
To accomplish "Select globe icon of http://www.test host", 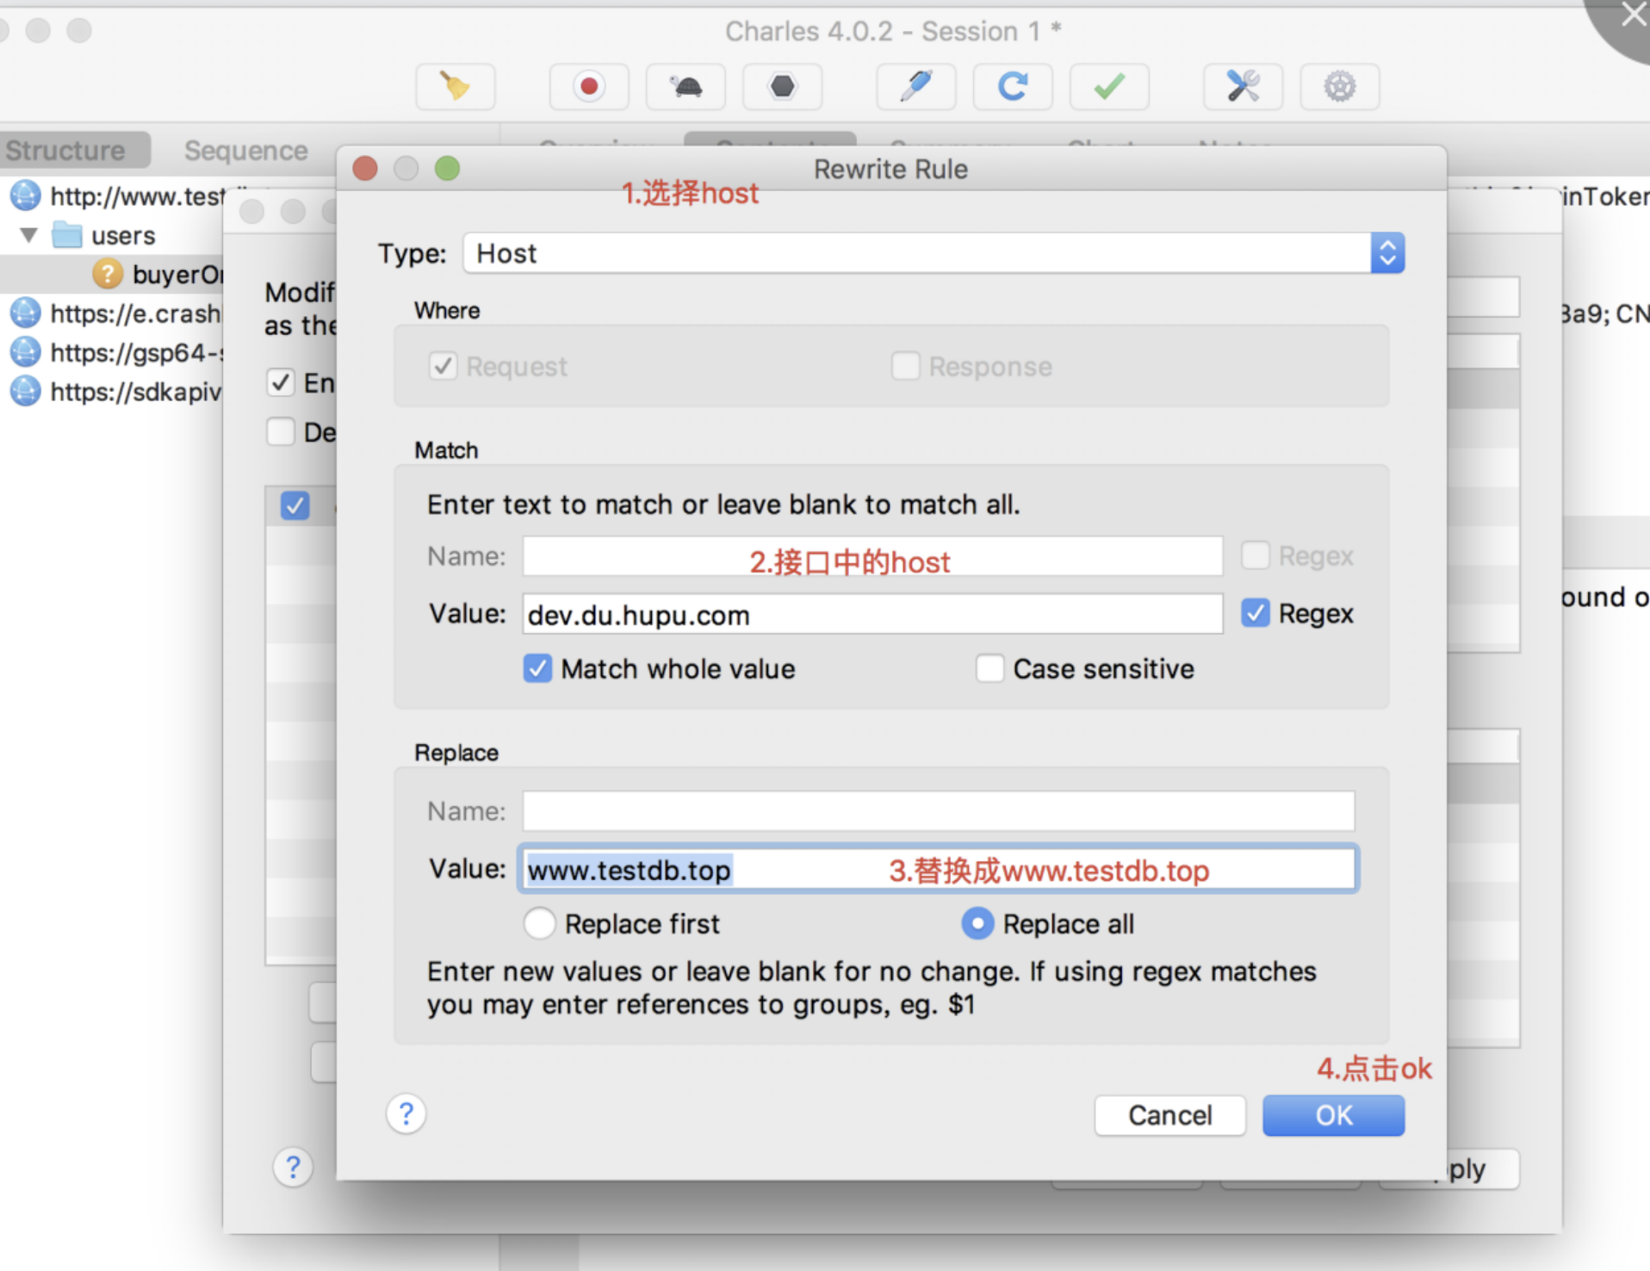I will pyautogui.click(x=25, y=195).
